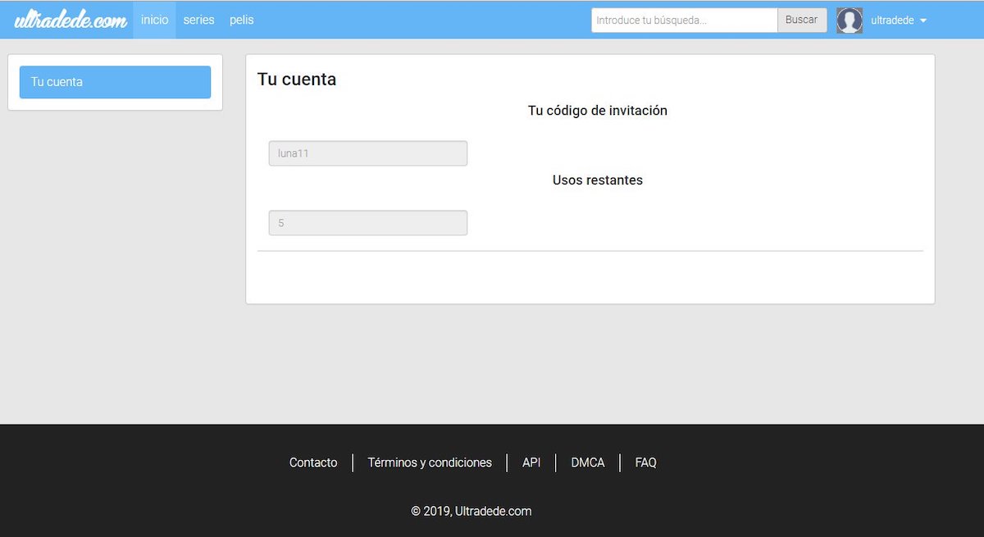Viewport: 984px width, 537px height.
Task: Click the user avatar image
Action: pos(849,20)
